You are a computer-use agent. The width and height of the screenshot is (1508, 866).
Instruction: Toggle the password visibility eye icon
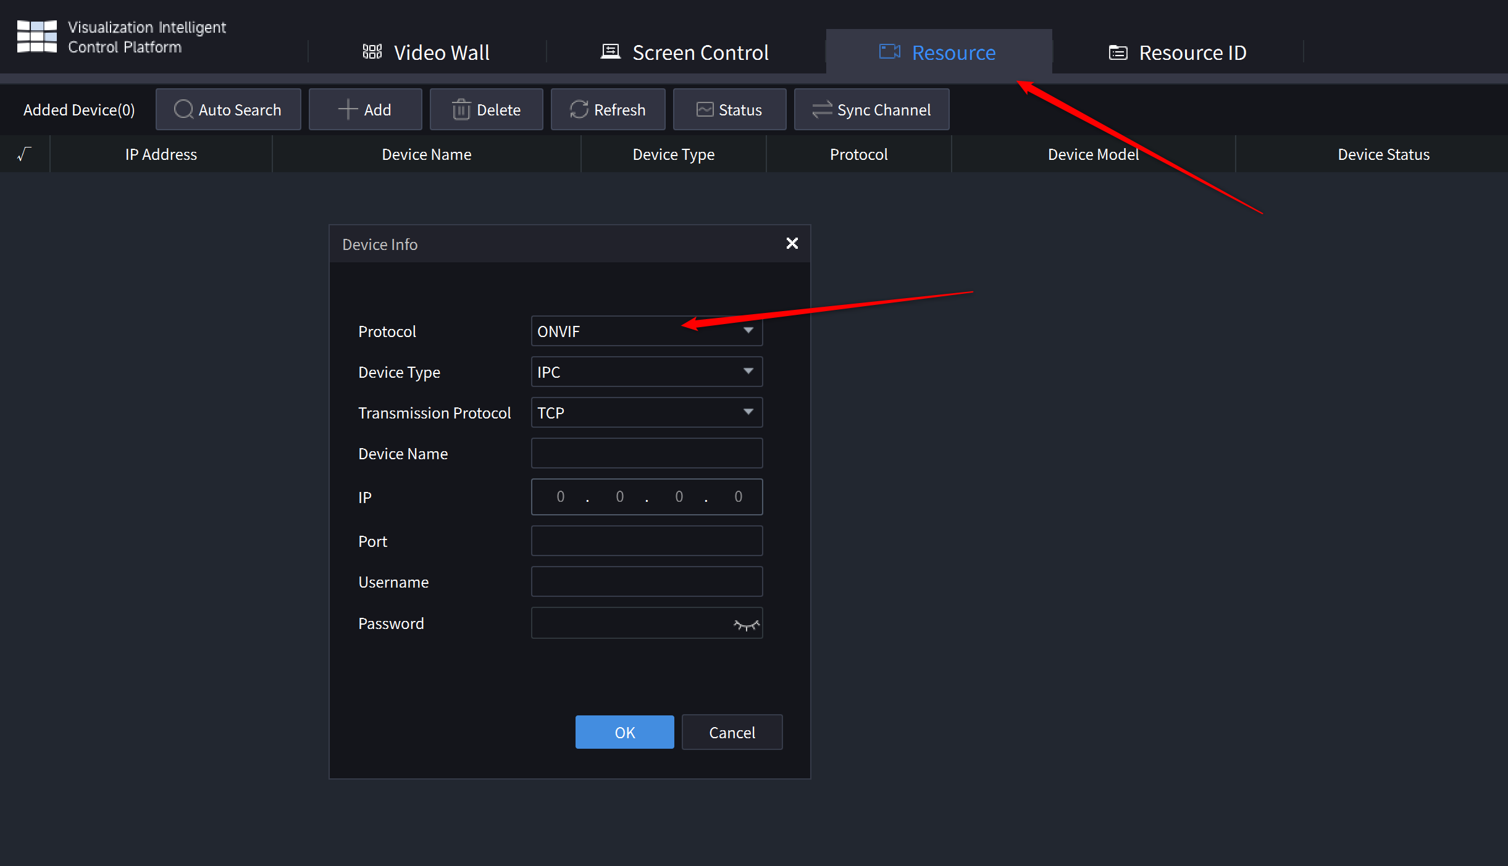(x=745, y=623)
